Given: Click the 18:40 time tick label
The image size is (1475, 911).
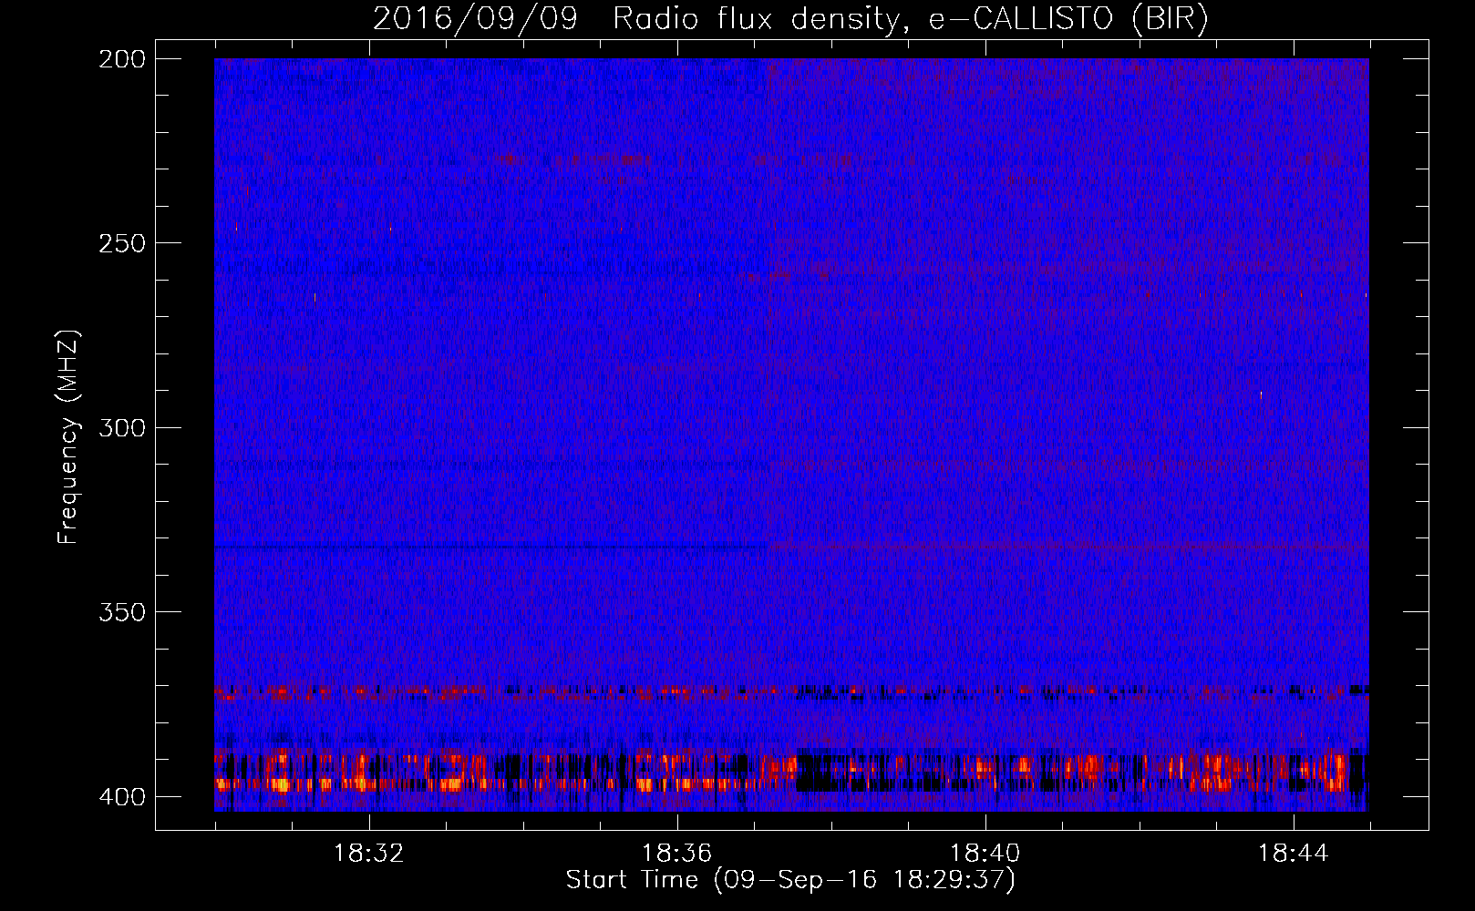Looking at the screenshot, I should click(985, 853).
